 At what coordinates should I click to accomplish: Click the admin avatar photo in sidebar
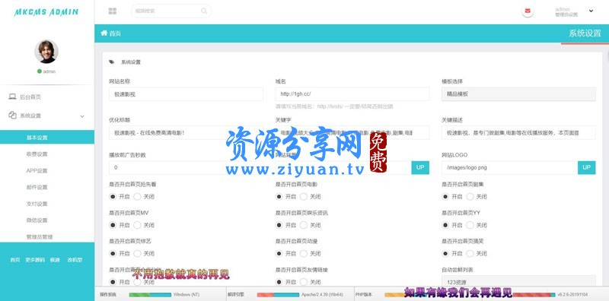(46, 51)
